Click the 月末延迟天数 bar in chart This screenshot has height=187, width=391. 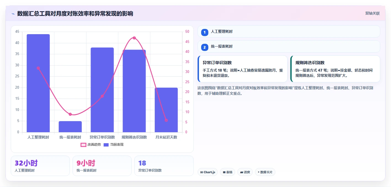click(x=166, y=110)
